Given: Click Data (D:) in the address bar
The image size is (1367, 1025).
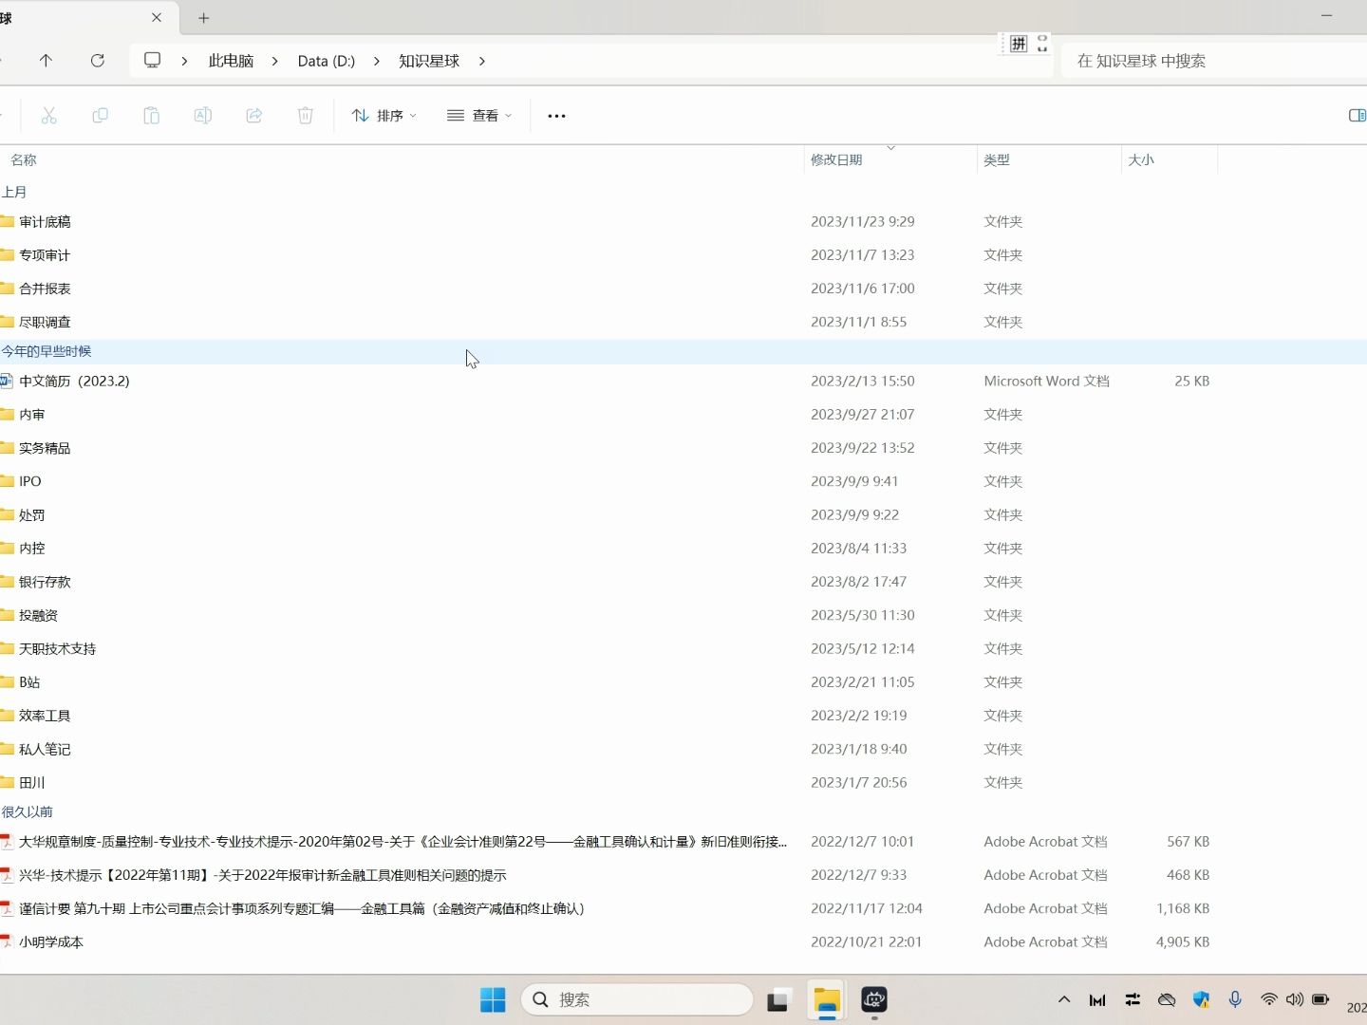Looking at the screenshot, I should (x=327, y=61).
